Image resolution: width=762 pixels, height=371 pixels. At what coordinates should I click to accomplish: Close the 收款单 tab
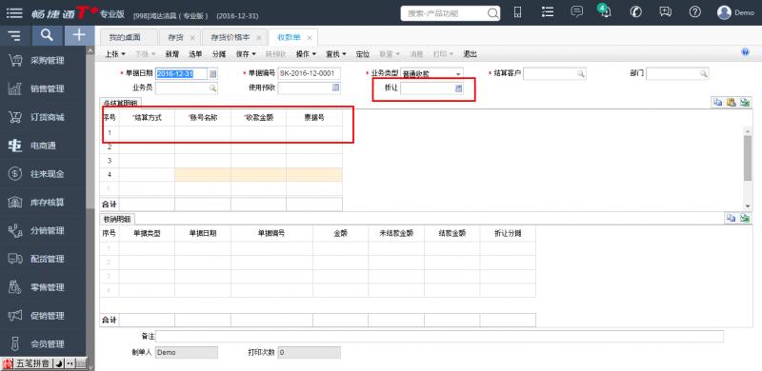click(x=310, y=37)
